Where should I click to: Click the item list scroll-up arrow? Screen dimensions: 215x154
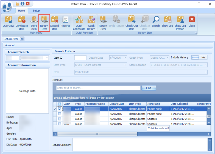209,108
